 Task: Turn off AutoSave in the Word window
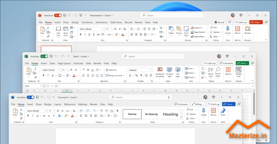(30, 97)
